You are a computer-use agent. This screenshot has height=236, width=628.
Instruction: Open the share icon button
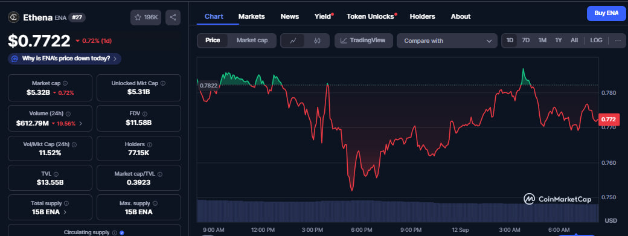(173, 18)
